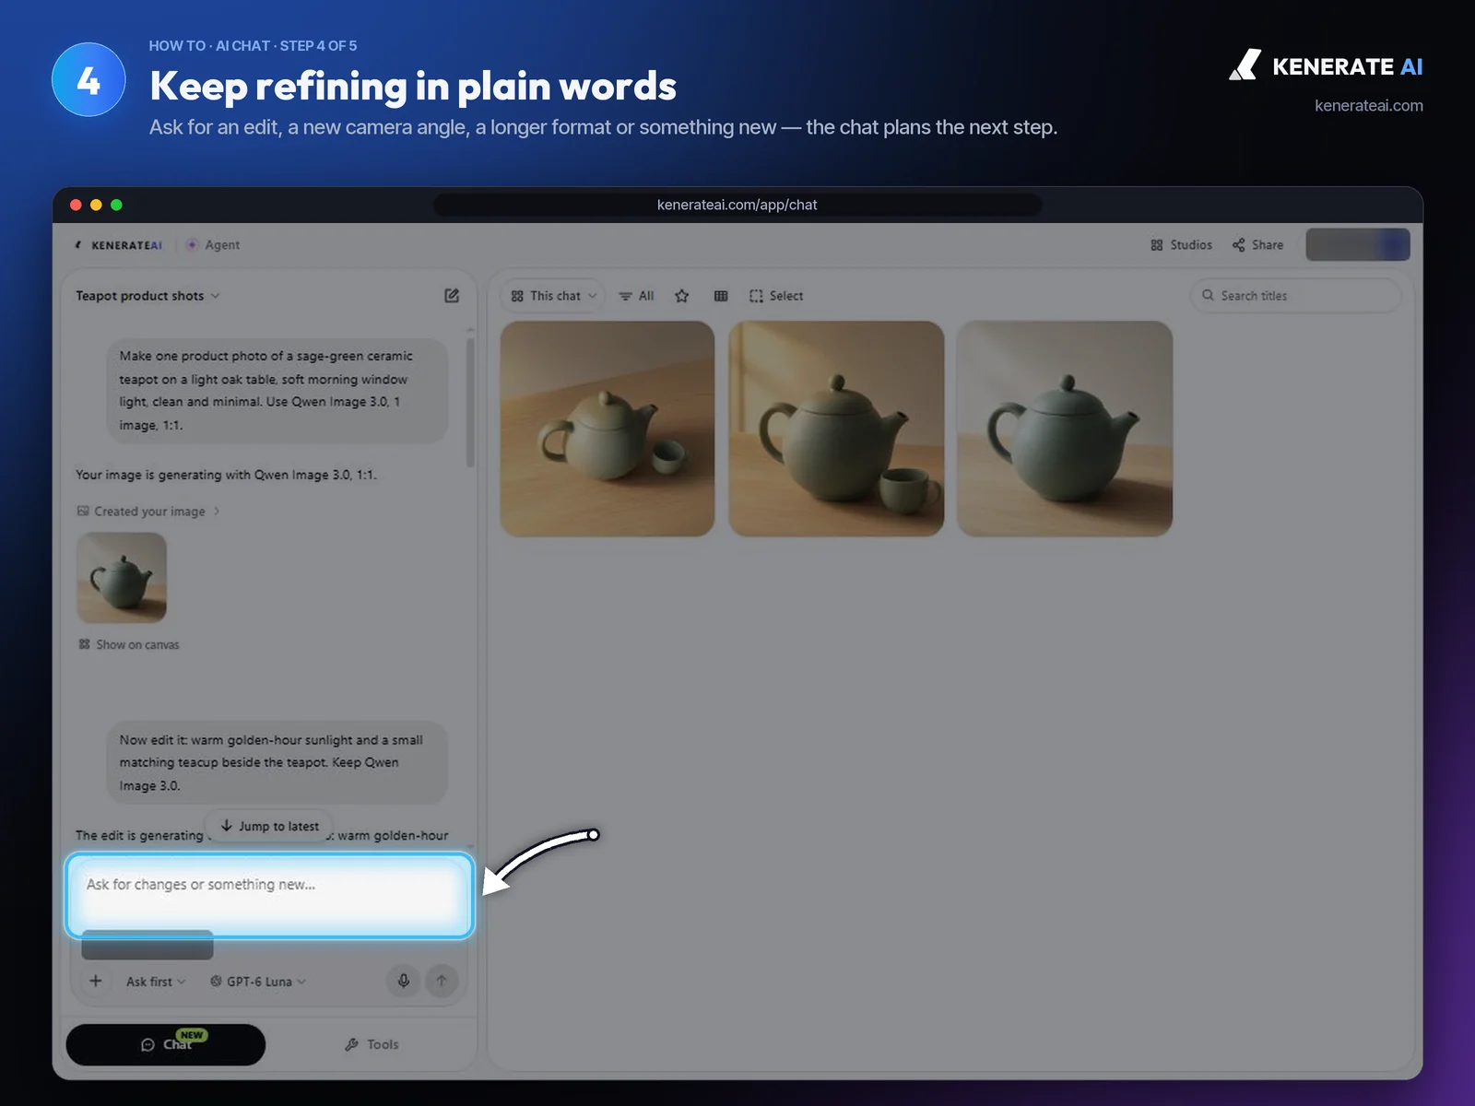Expand the Created your image details
The image size is (1475, 1106).
148,512
